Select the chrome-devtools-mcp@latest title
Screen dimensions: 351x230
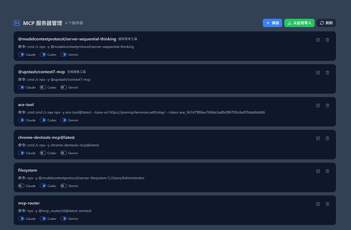[46, 137]
